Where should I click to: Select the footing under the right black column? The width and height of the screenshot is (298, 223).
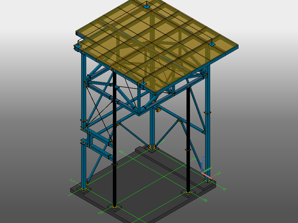188,194
